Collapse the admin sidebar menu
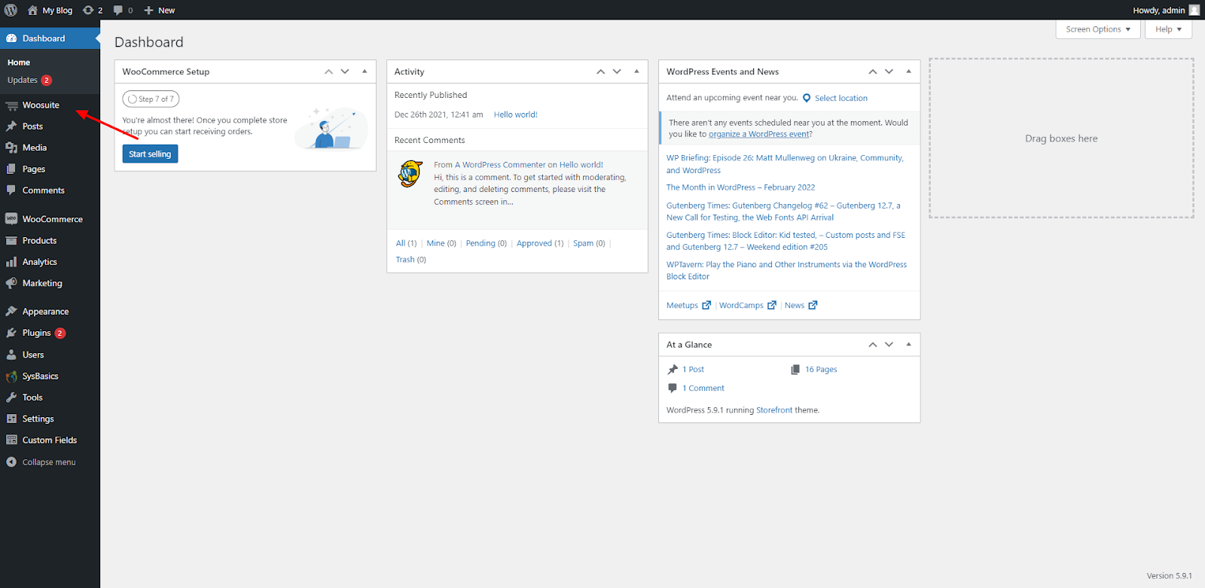Screen dimensions: 1205x588 click(x=41, y=462)
